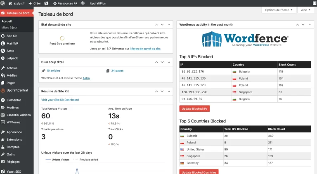Move Résumé de Site Kit panel up
The width and height of the screenshot is (317, 174).
point(156,92)
